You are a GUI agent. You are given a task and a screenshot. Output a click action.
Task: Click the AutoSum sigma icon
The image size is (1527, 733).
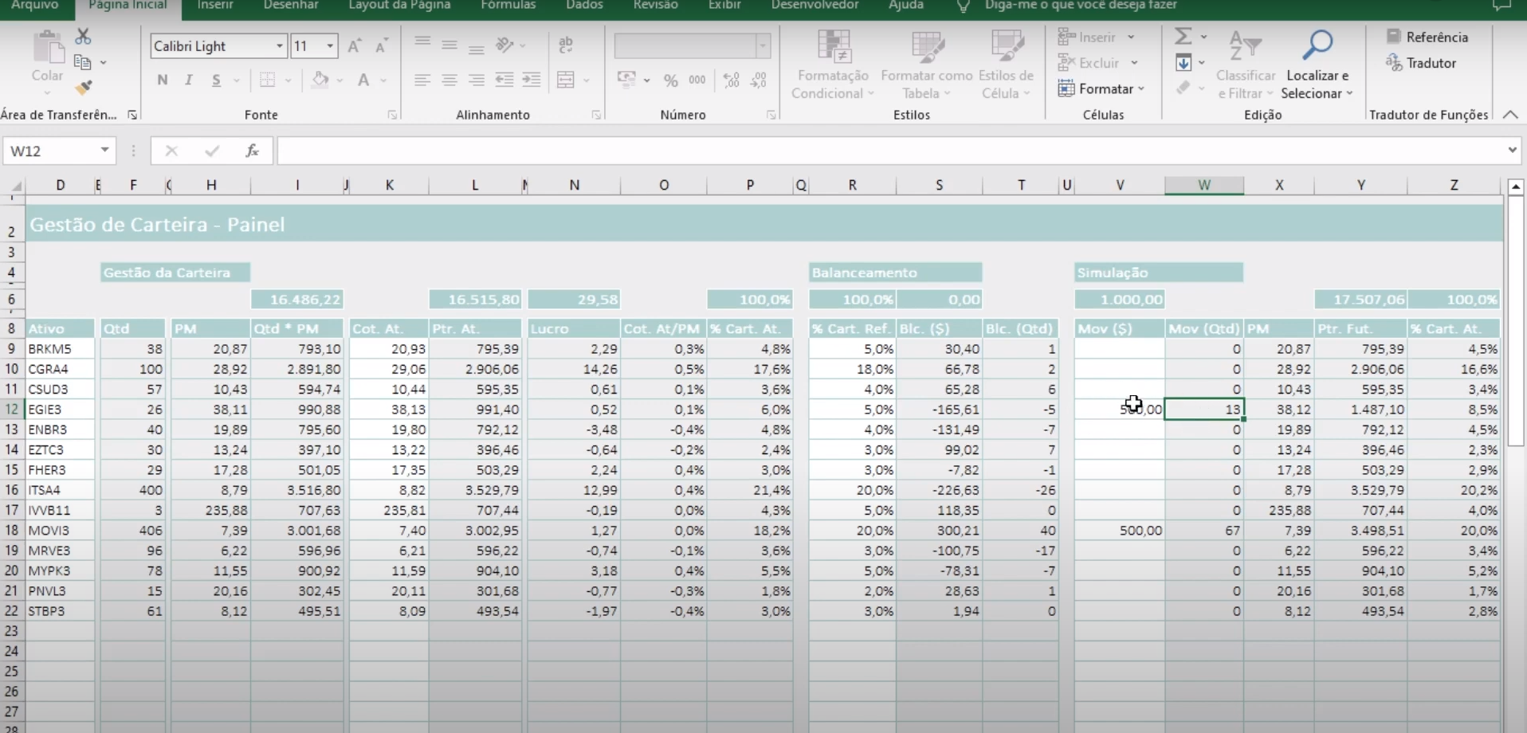(1184, 36)
